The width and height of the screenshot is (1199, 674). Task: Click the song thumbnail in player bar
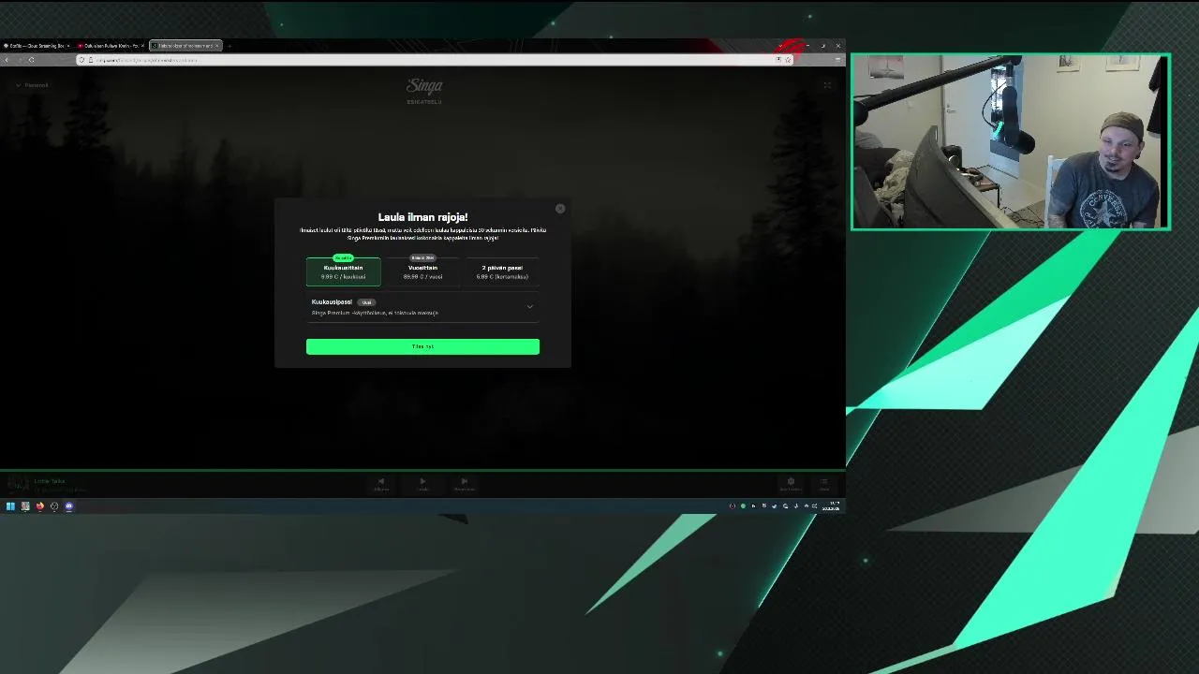pos(18,484)
